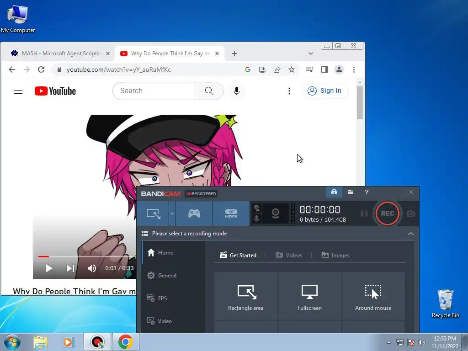
Task: Select the Recycle Bin desktop icon
Action: tap(445, 303)
